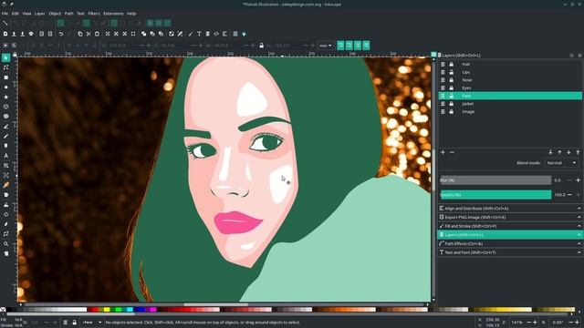The height and width of the screenshot is (328, 584).
Task: Open the Layer menu
Action: (x=39, y=14)
